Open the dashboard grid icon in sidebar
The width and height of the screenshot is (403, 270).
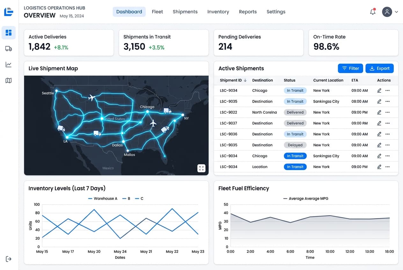point(9,32)
